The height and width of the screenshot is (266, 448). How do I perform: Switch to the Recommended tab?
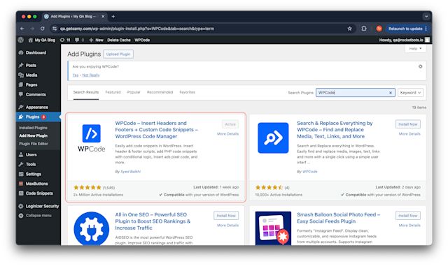click(160, 92)
